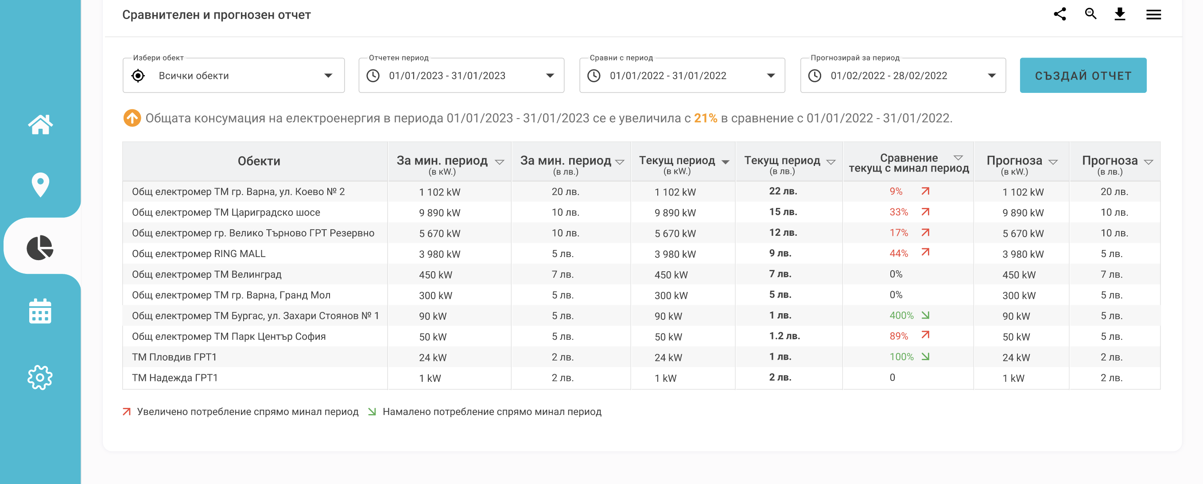Click green decrease arrow next to 400%

tap(925, 315)
